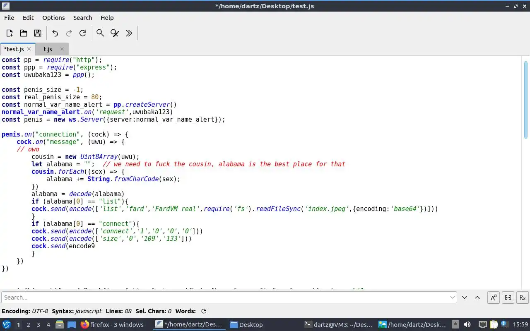Open Find with the magnifier icon

click(100, 33)
